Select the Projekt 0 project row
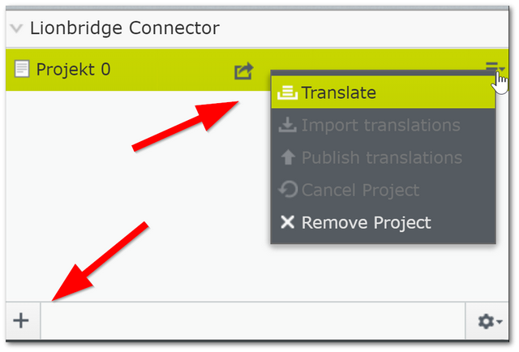 122,69
